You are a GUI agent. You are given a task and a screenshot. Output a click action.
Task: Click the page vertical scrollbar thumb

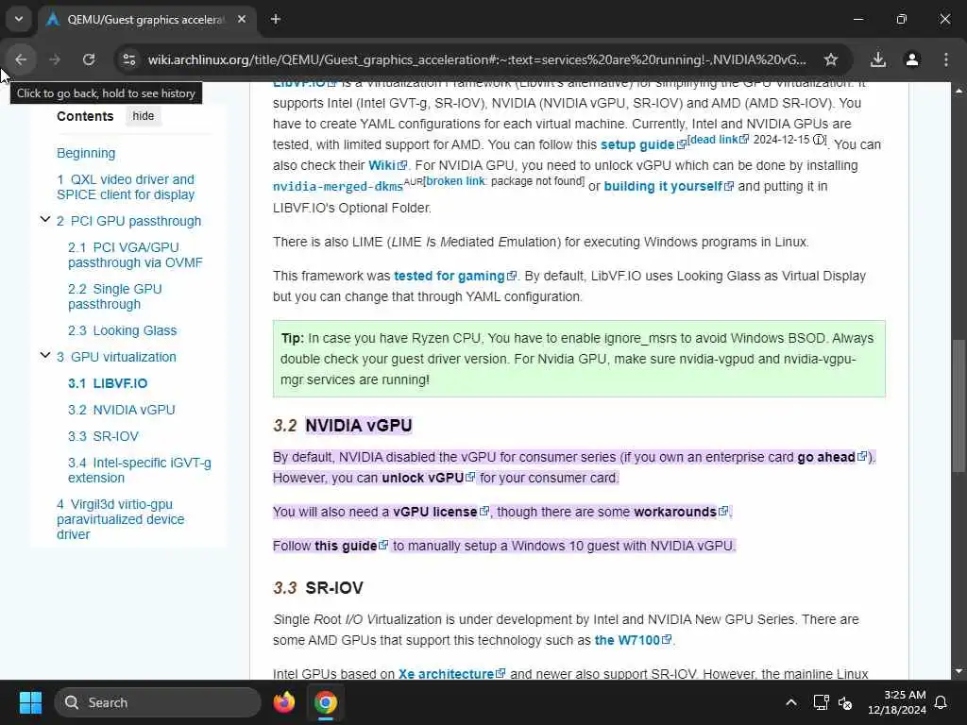(x=959, y=406)
